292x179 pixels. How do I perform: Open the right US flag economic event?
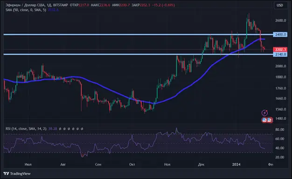[x=270, y=120]
